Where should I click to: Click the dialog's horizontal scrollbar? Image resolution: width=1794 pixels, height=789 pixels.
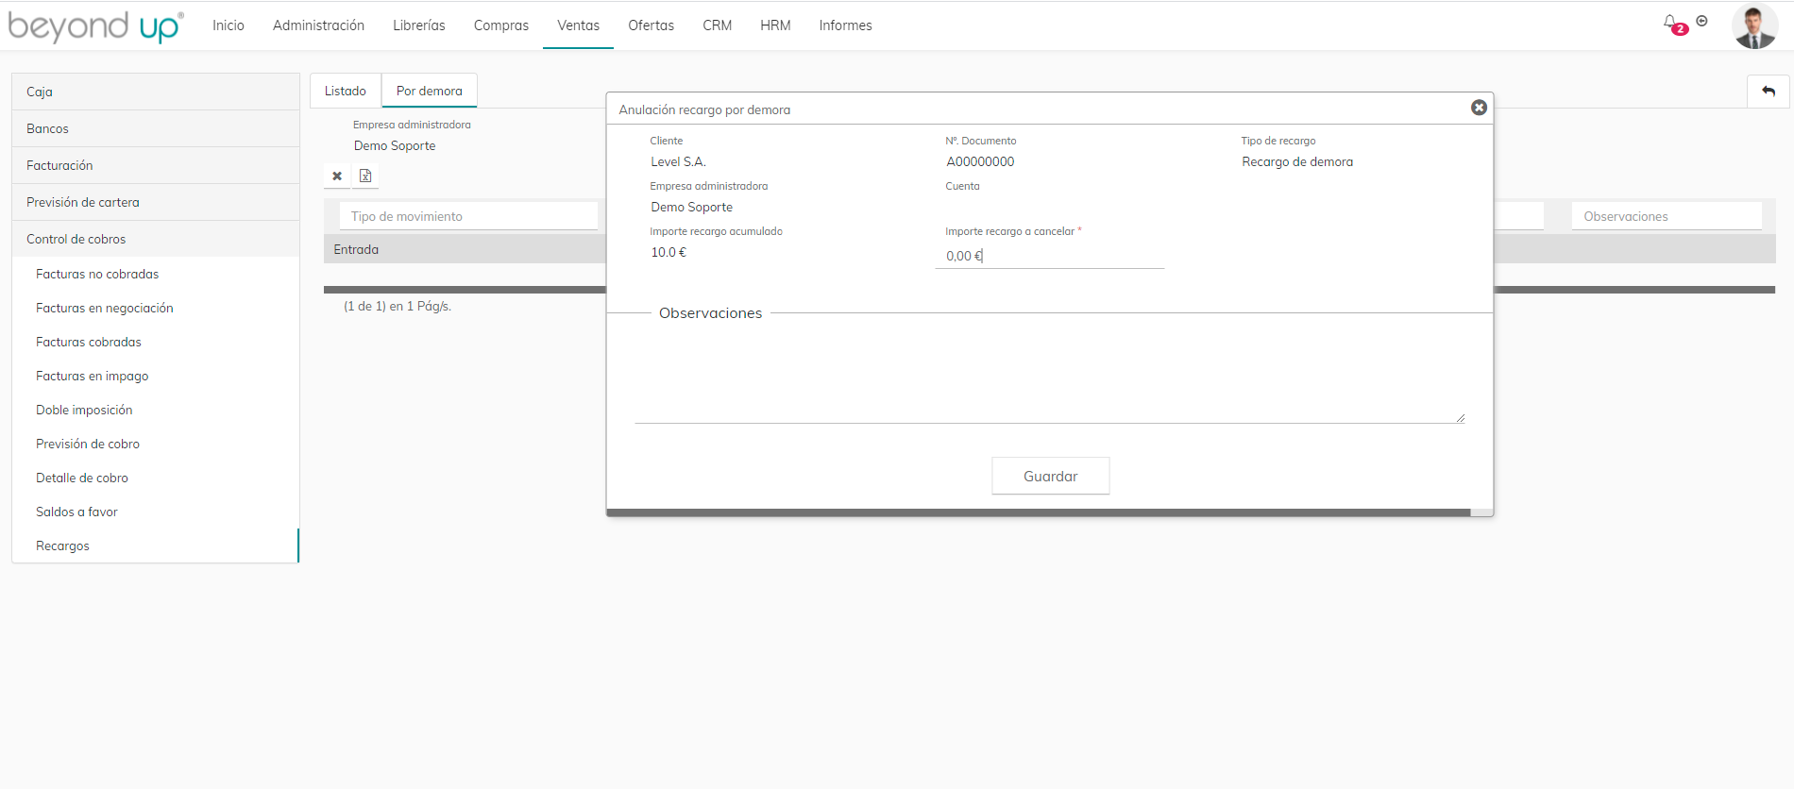tap(1039, 512)
